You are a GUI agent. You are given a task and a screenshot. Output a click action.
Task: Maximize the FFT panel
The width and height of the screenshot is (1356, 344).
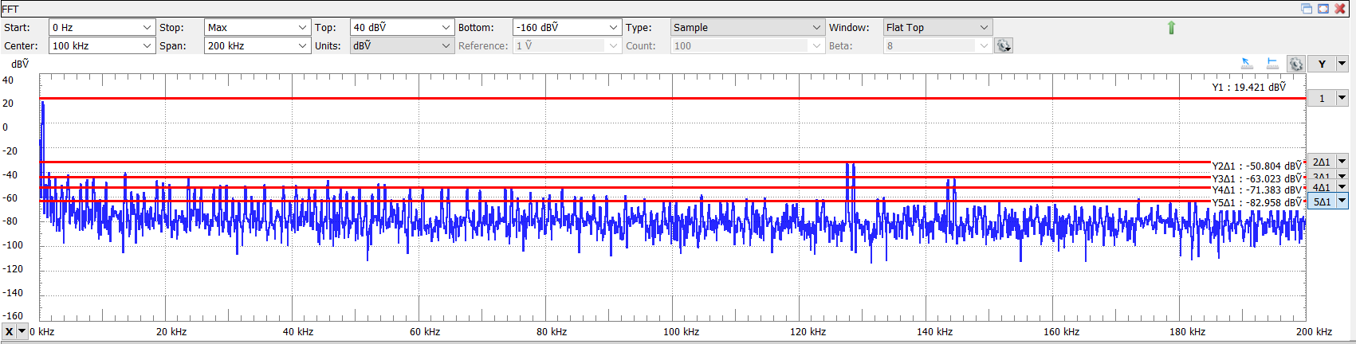[1323, 9]
